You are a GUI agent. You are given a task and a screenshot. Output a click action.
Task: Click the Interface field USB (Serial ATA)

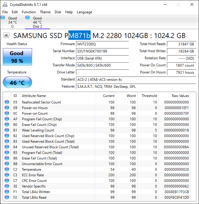click(x=102, y=58)
